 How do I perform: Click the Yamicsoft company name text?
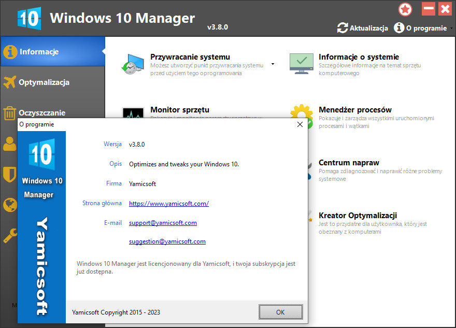pos(142,184)
